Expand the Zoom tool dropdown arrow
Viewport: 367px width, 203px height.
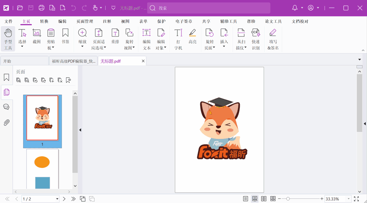[82, 47]
